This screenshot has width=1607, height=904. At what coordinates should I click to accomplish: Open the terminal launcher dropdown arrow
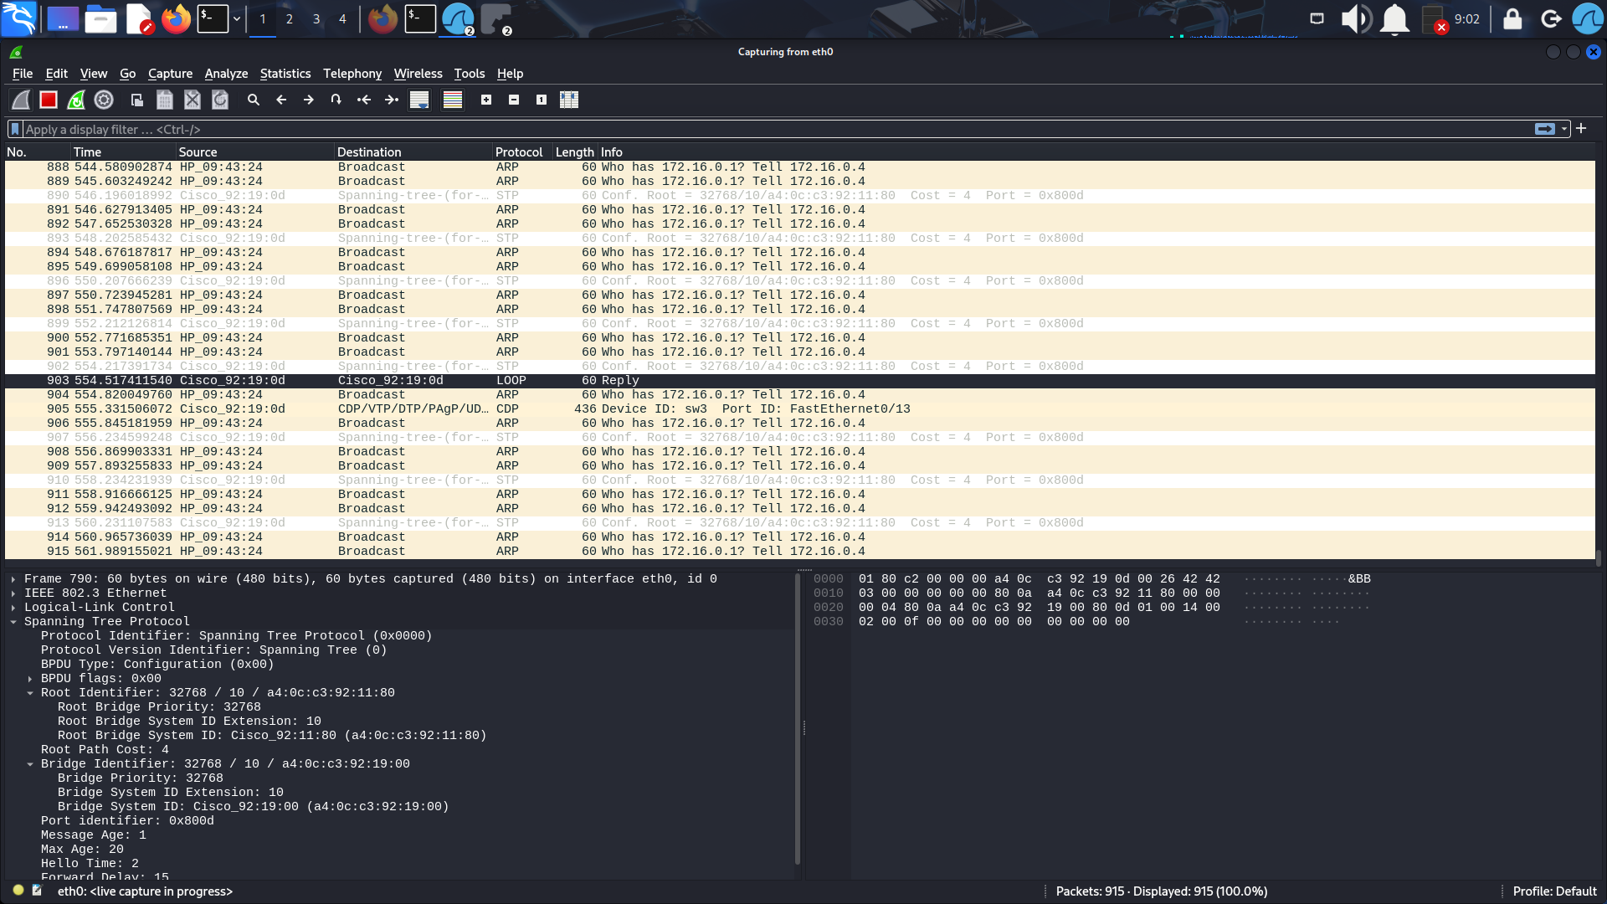pyautogui.click(x=237, y=18)
